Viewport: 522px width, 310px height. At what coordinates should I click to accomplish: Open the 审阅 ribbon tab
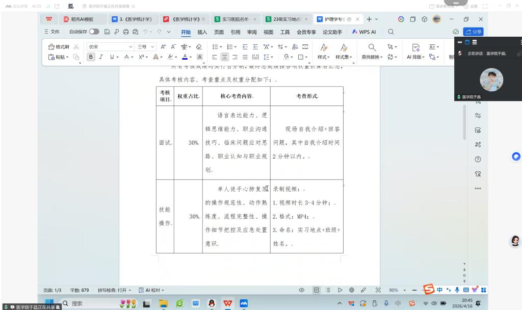252,32
